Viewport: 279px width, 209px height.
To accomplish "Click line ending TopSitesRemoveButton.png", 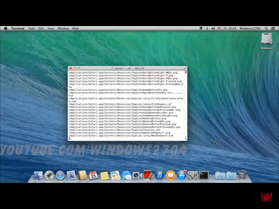I will pos(117,118).
